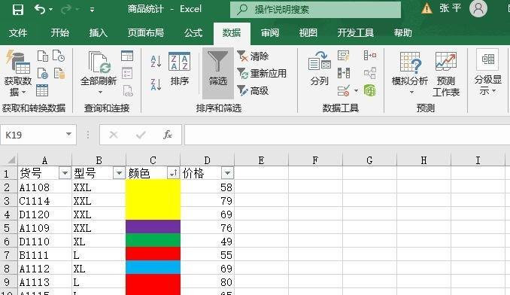Click the green Manage Data Model icon
Screen dimensions: 510x295
(x=370, y=90)
